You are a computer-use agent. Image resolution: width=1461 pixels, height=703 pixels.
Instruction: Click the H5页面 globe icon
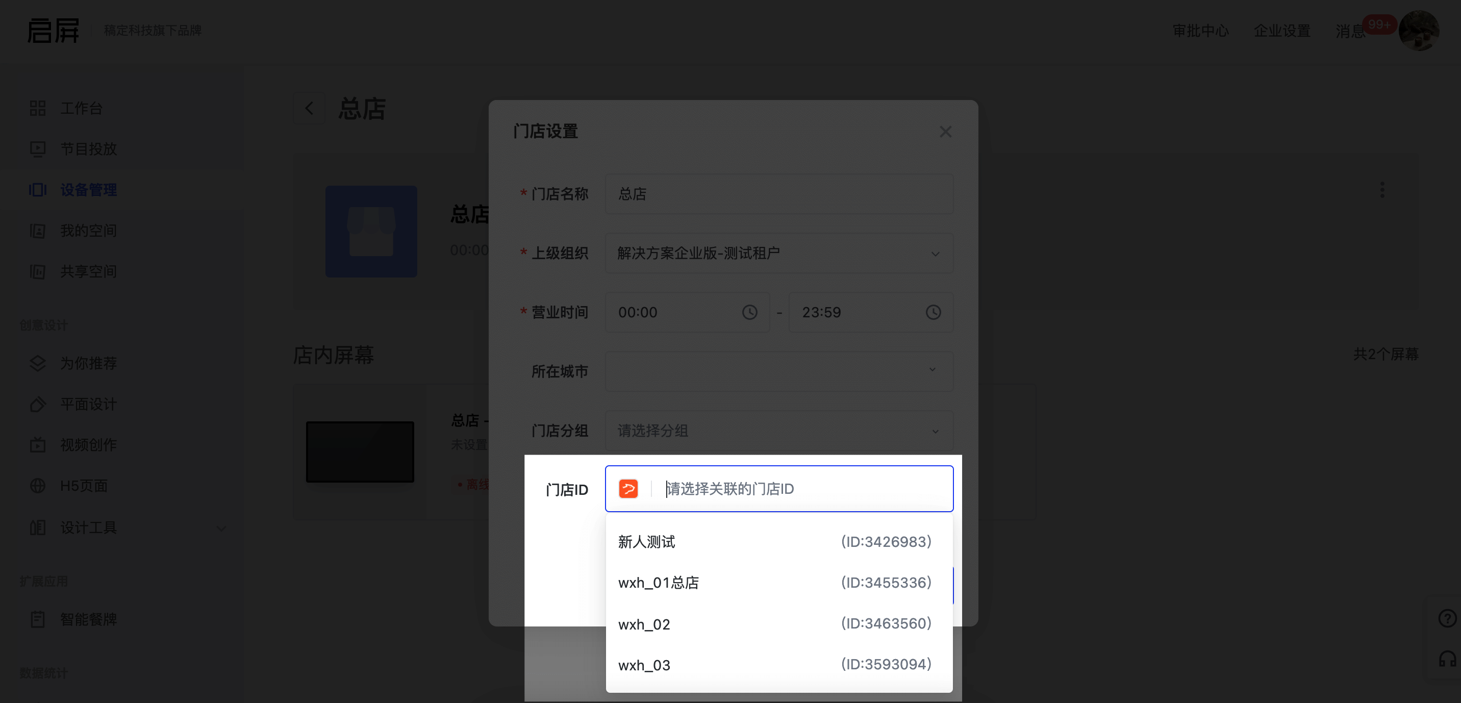coord(37,486)
